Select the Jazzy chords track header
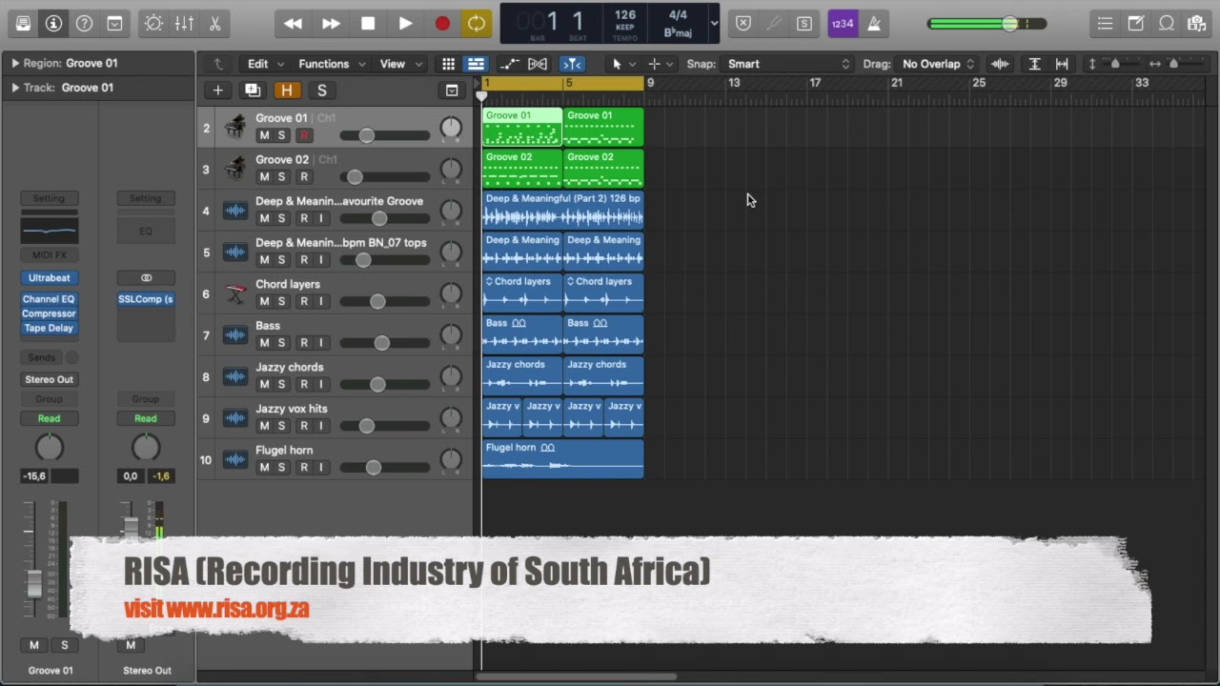 click(334, 376)
